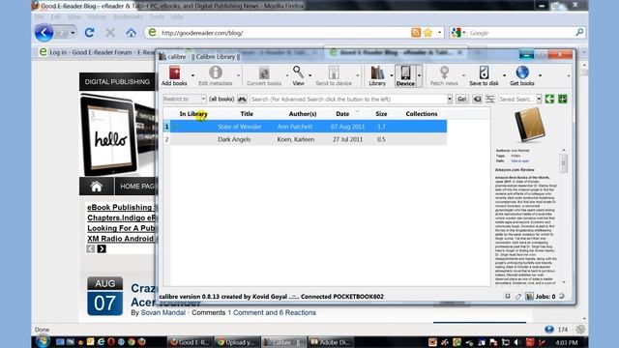Clear the search with reset icon
This screenshot has height=348, width=619.
tap(477, 99)
